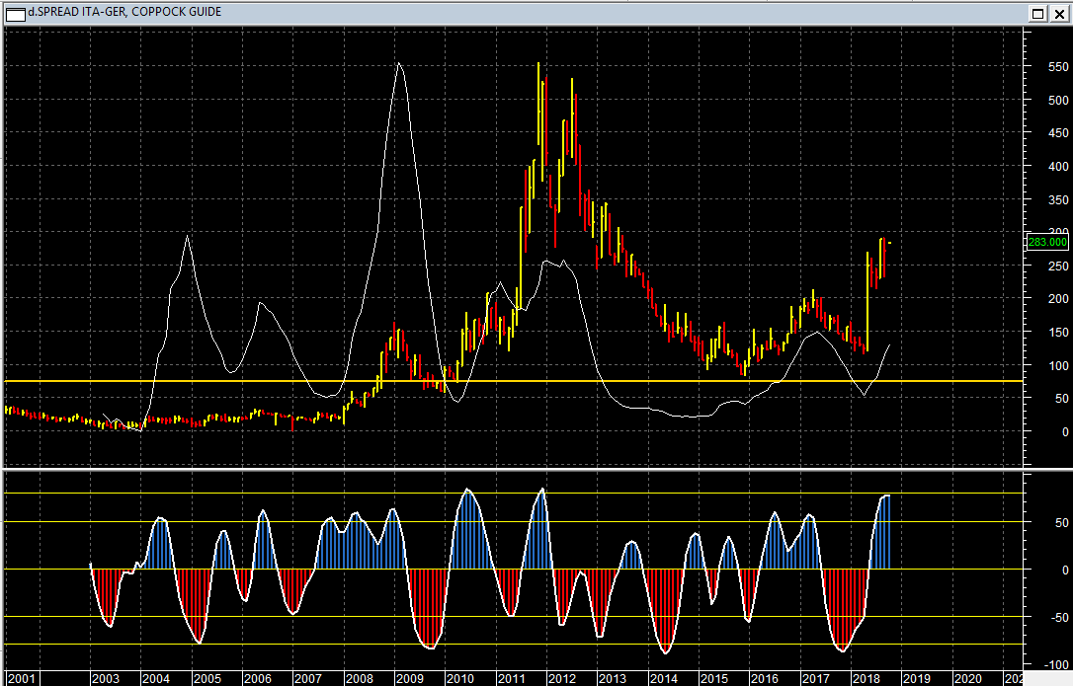The width and height of the screenshot is (1073, 686).
Task: Click the 350 level on price scale
Action: 1058,199
